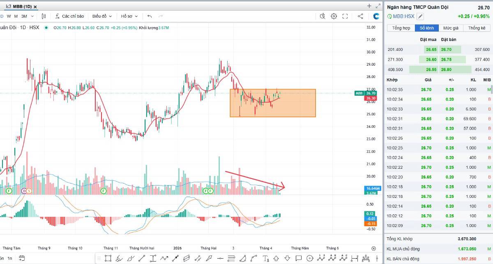493x264 pixels.
Task: Click ask price 26.80 in order book
Action: (x=446, y=69)
